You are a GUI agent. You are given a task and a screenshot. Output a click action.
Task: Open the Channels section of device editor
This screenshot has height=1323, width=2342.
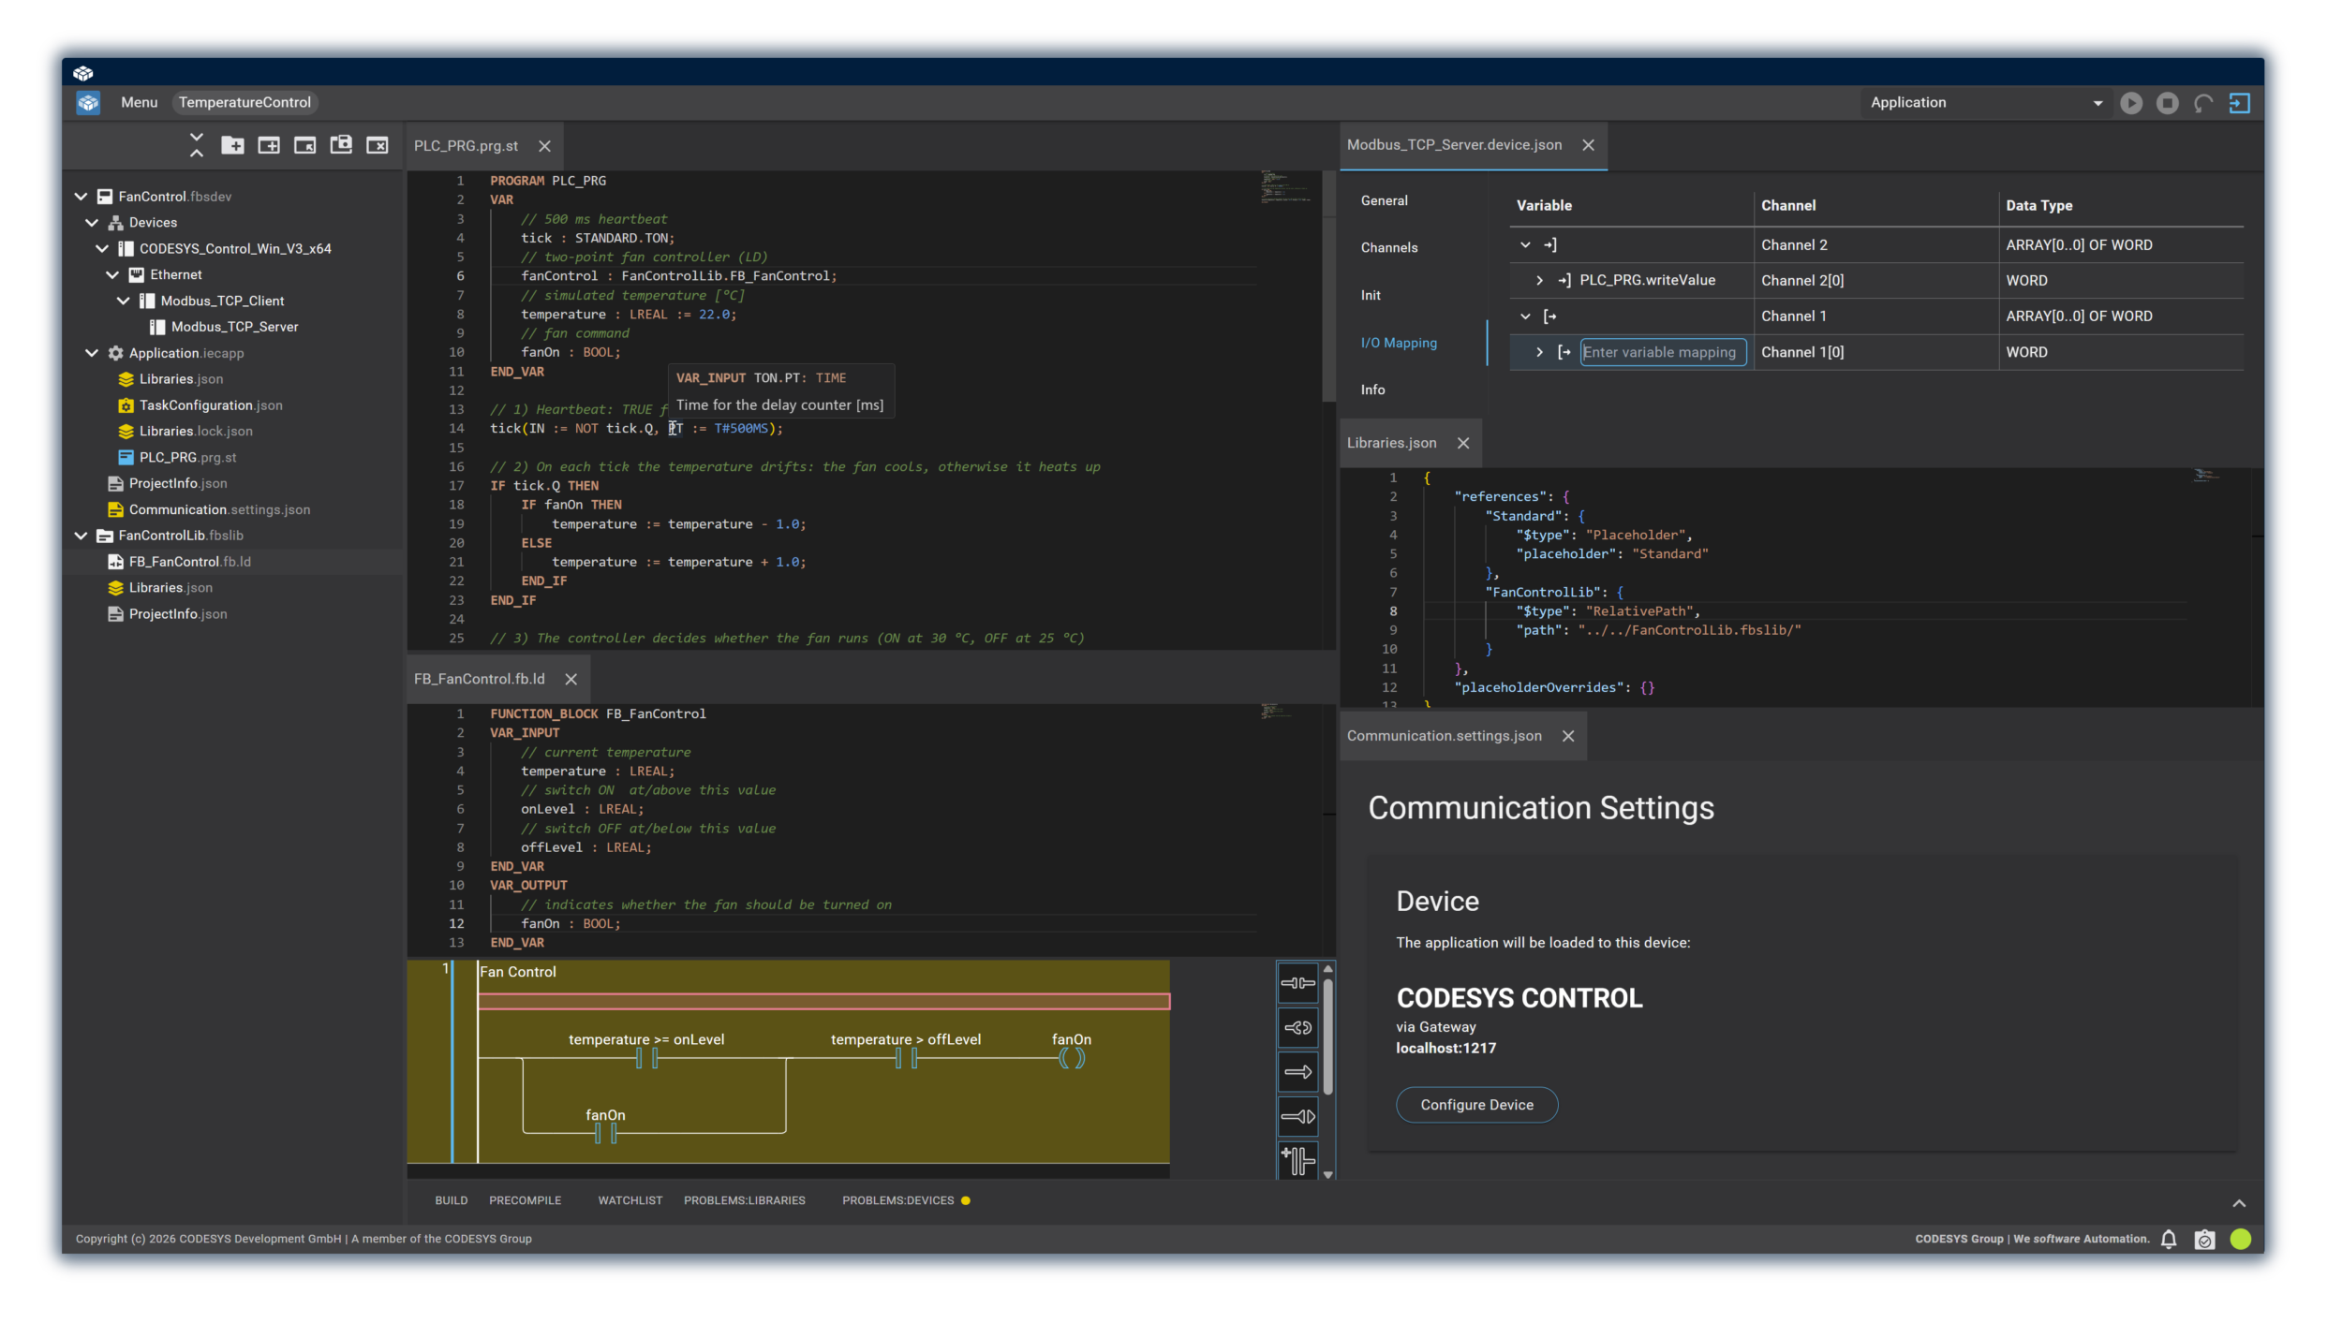coord(1389,248)
